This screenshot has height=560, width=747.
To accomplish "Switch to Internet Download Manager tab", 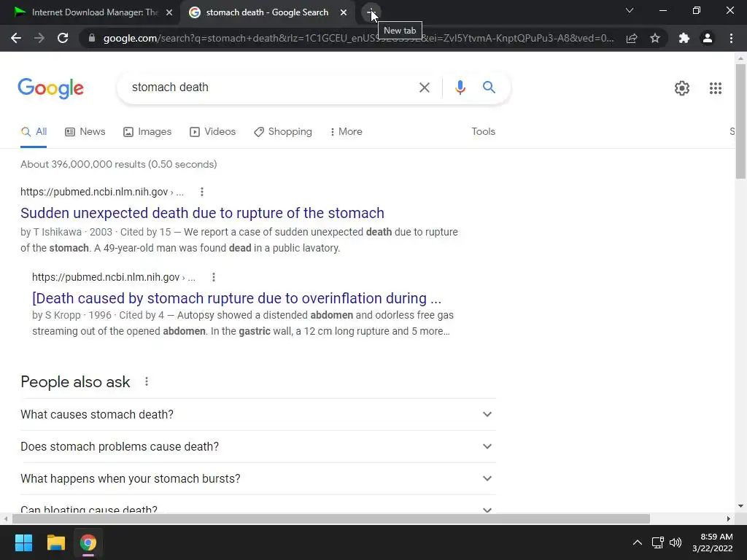I will pos(90,13).
